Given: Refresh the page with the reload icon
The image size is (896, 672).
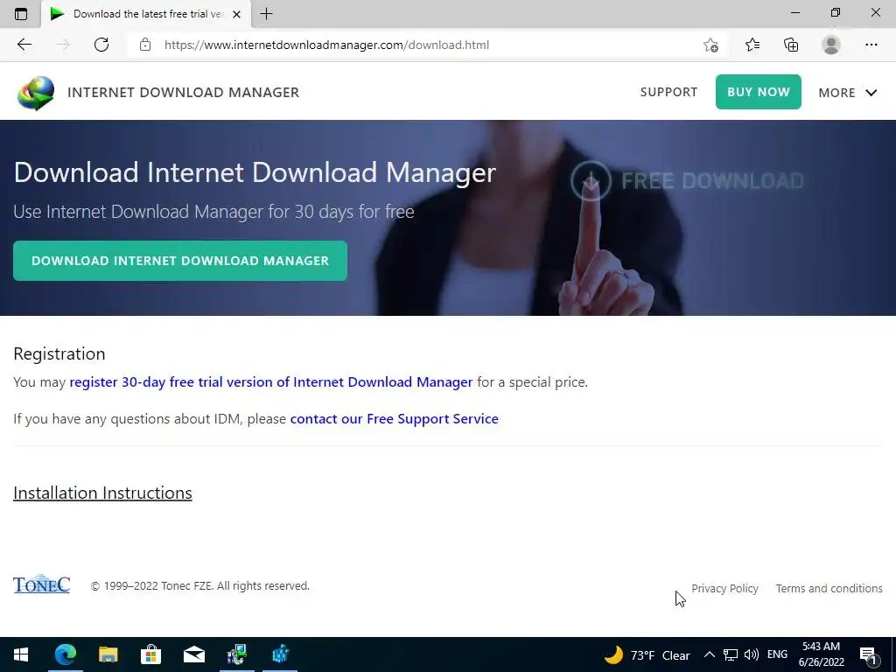Looking at the screenshot, I should 101,45.
